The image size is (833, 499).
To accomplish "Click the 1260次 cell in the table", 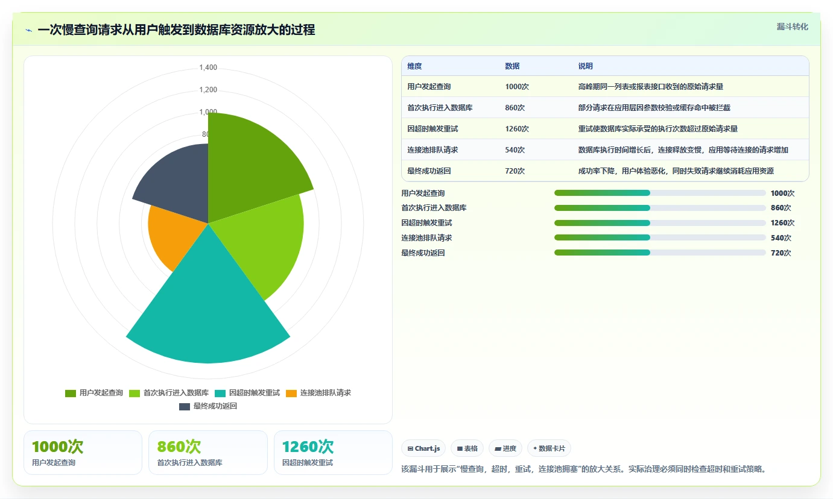I will click(x=536, y=129).
